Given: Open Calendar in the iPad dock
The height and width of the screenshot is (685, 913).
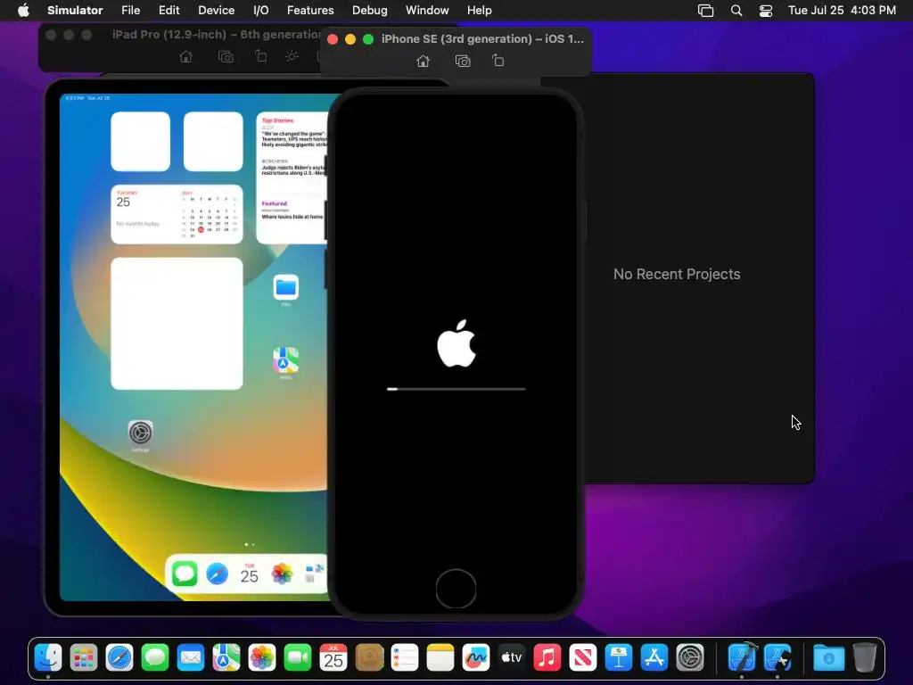Looking at the screenshot, I should 250,574.
